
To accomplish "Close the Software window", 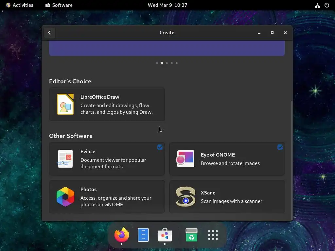I will [285, 33].
